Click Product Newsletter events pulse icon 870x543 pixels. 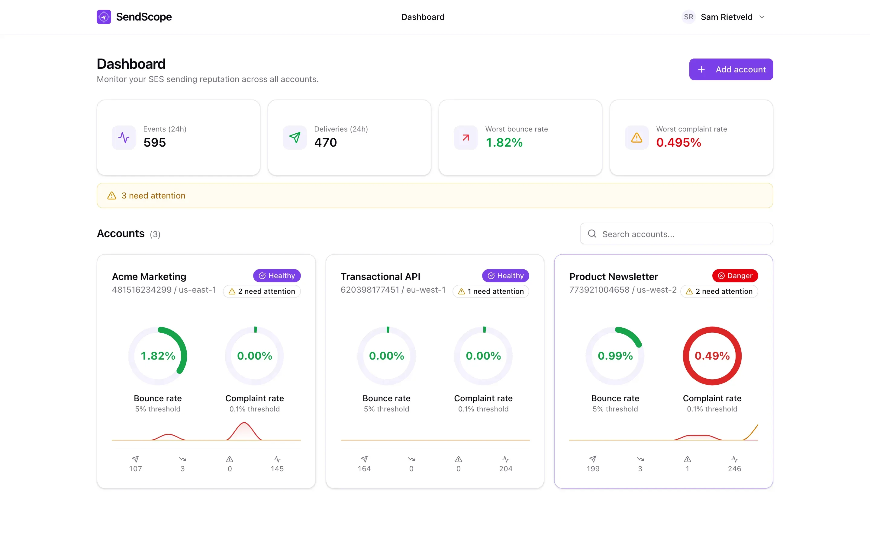(x=734, y=459)
